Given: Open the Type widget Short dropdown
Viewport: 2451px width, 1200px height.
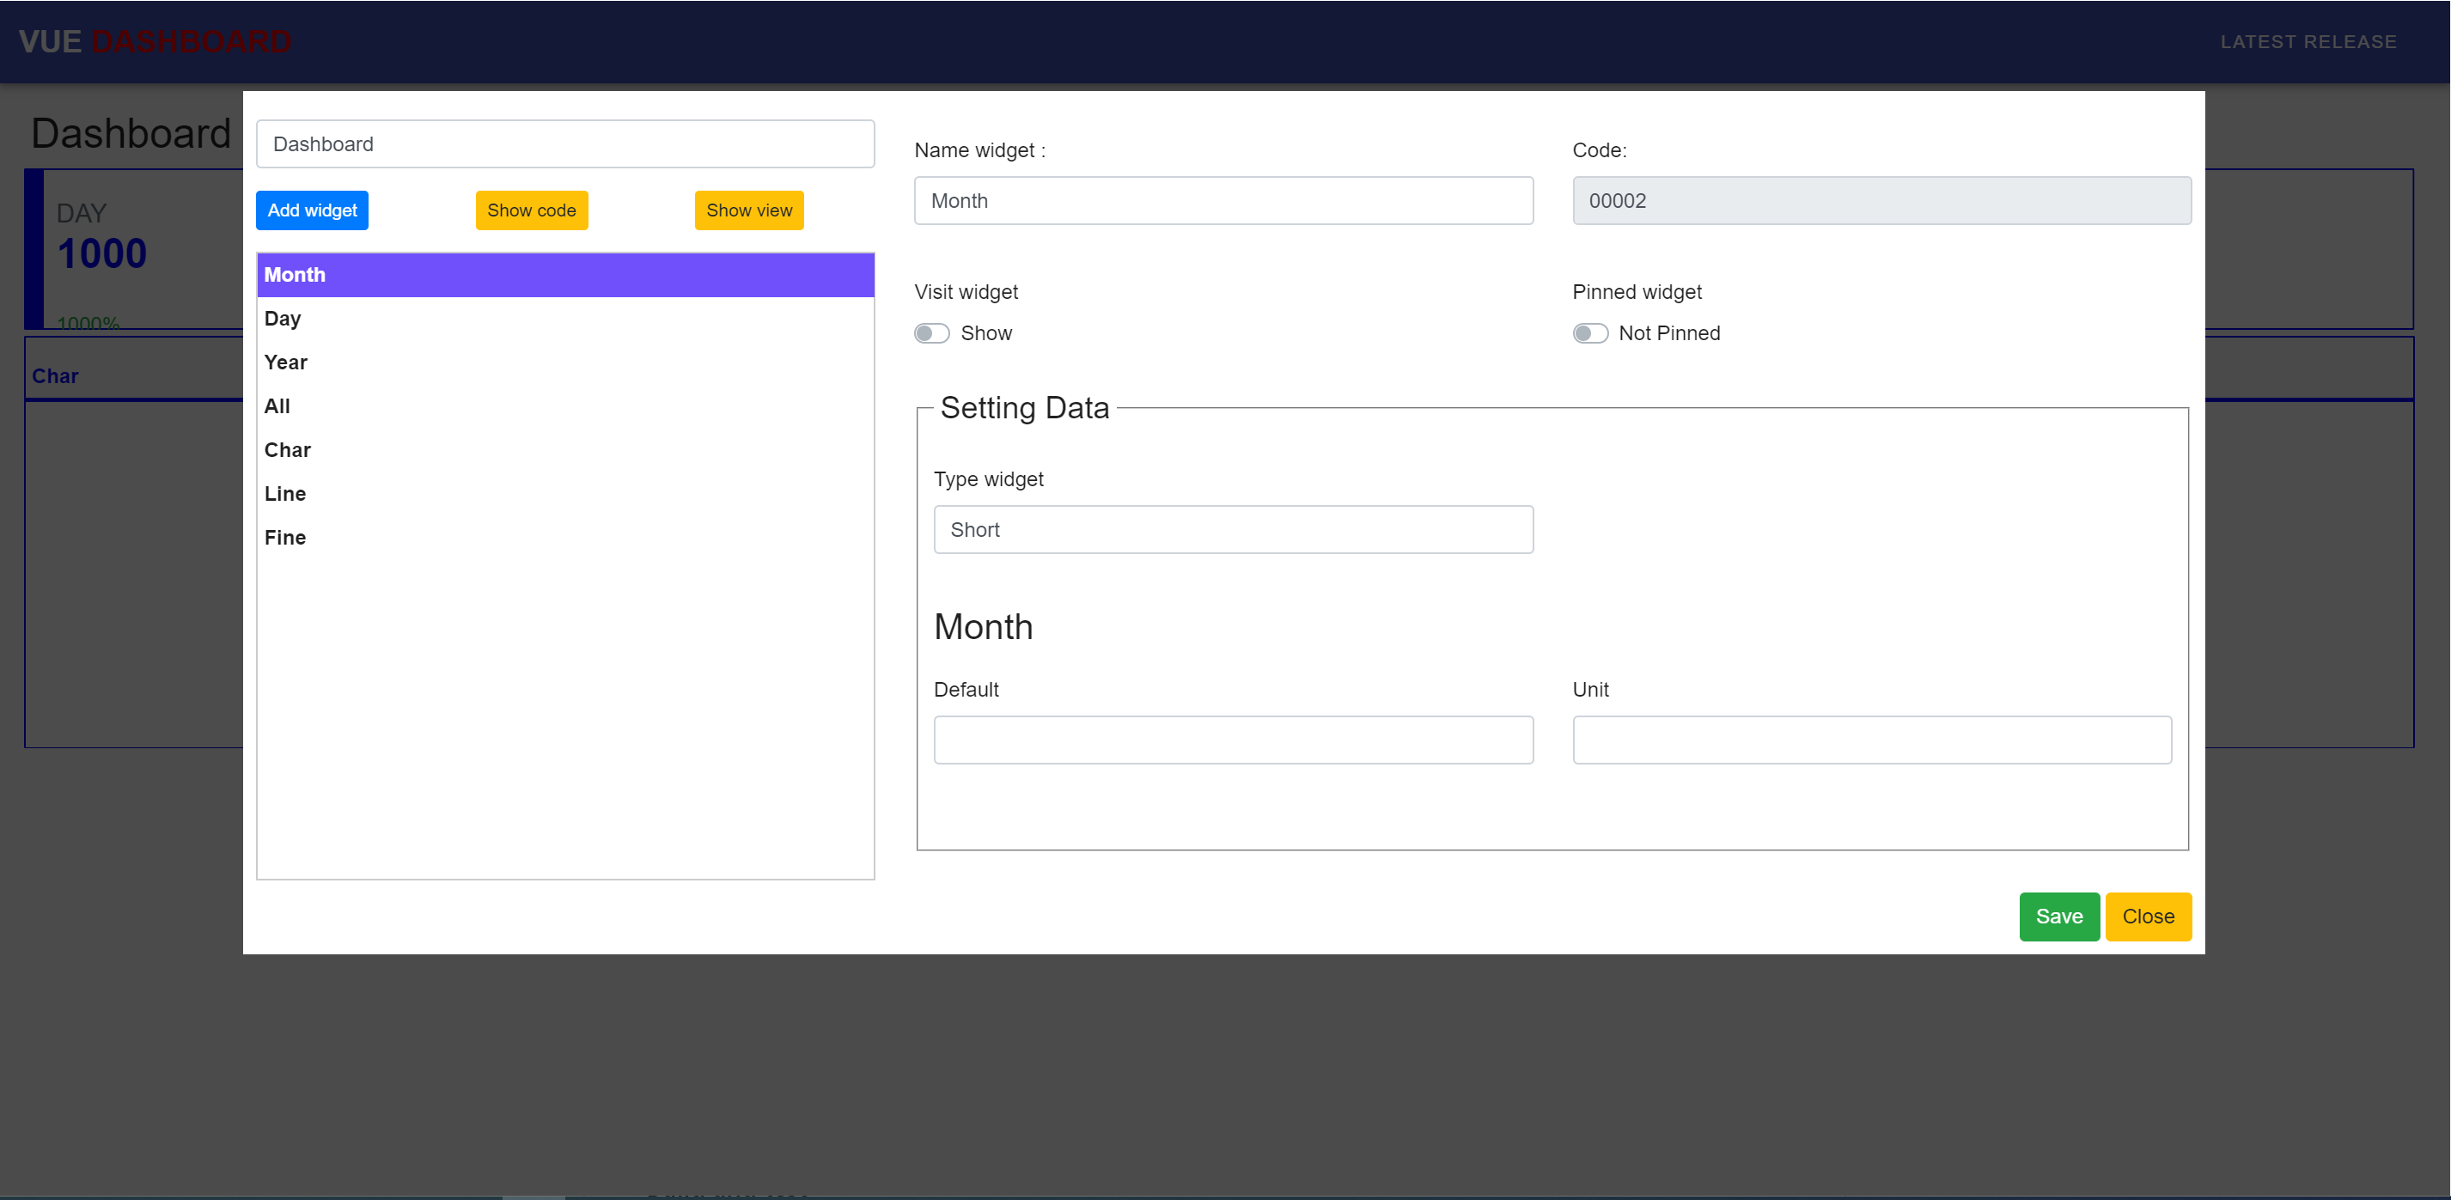Looking at the screenshot, I should (x=1232, y=529).
